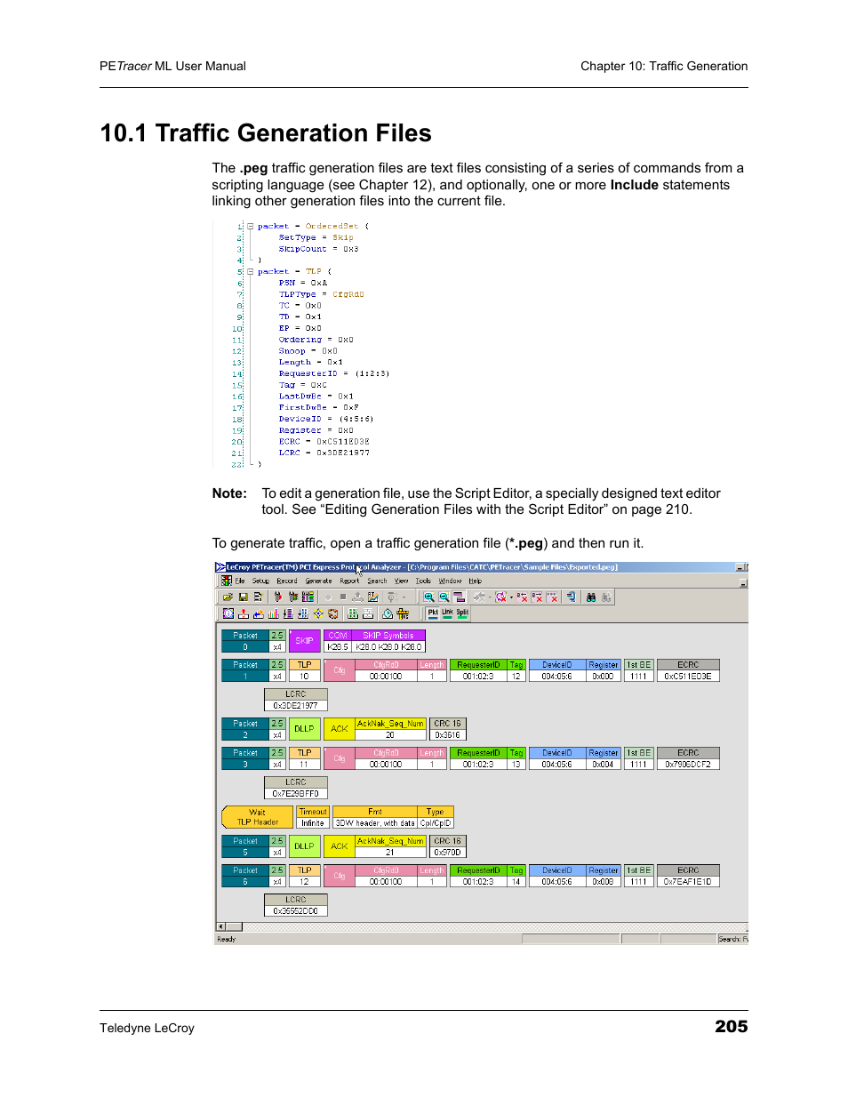
Task: Collapse the packet TLP code block
Action: (x=250, y=271)
